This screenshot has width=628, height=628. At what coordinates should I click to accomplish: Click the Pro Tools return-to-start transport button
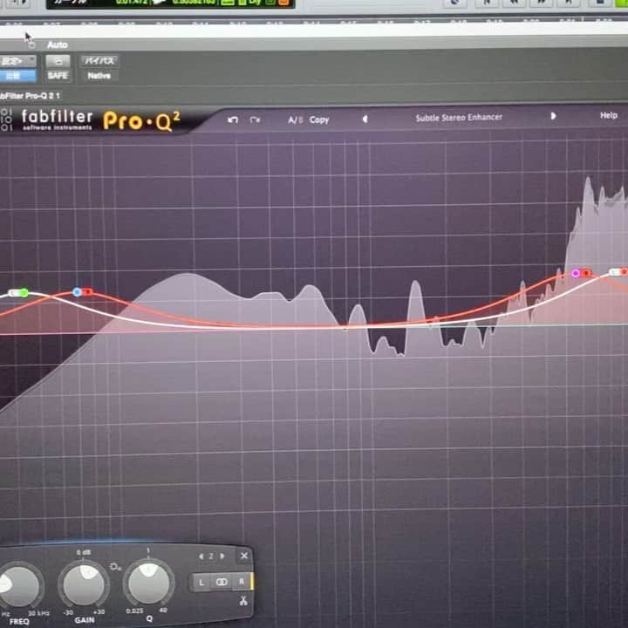click(486, 3)
